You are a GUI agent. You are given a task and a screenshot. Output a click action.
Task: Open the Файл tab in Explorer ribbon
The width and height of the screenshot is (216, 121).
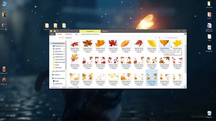pyautogui.click(x=52, y=34)
